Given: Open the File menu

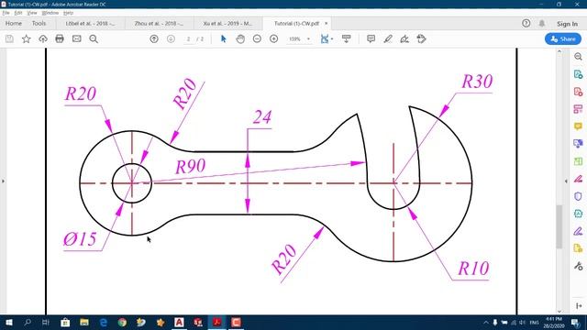Looking at the screenshot, I should [x=6, y=13].
